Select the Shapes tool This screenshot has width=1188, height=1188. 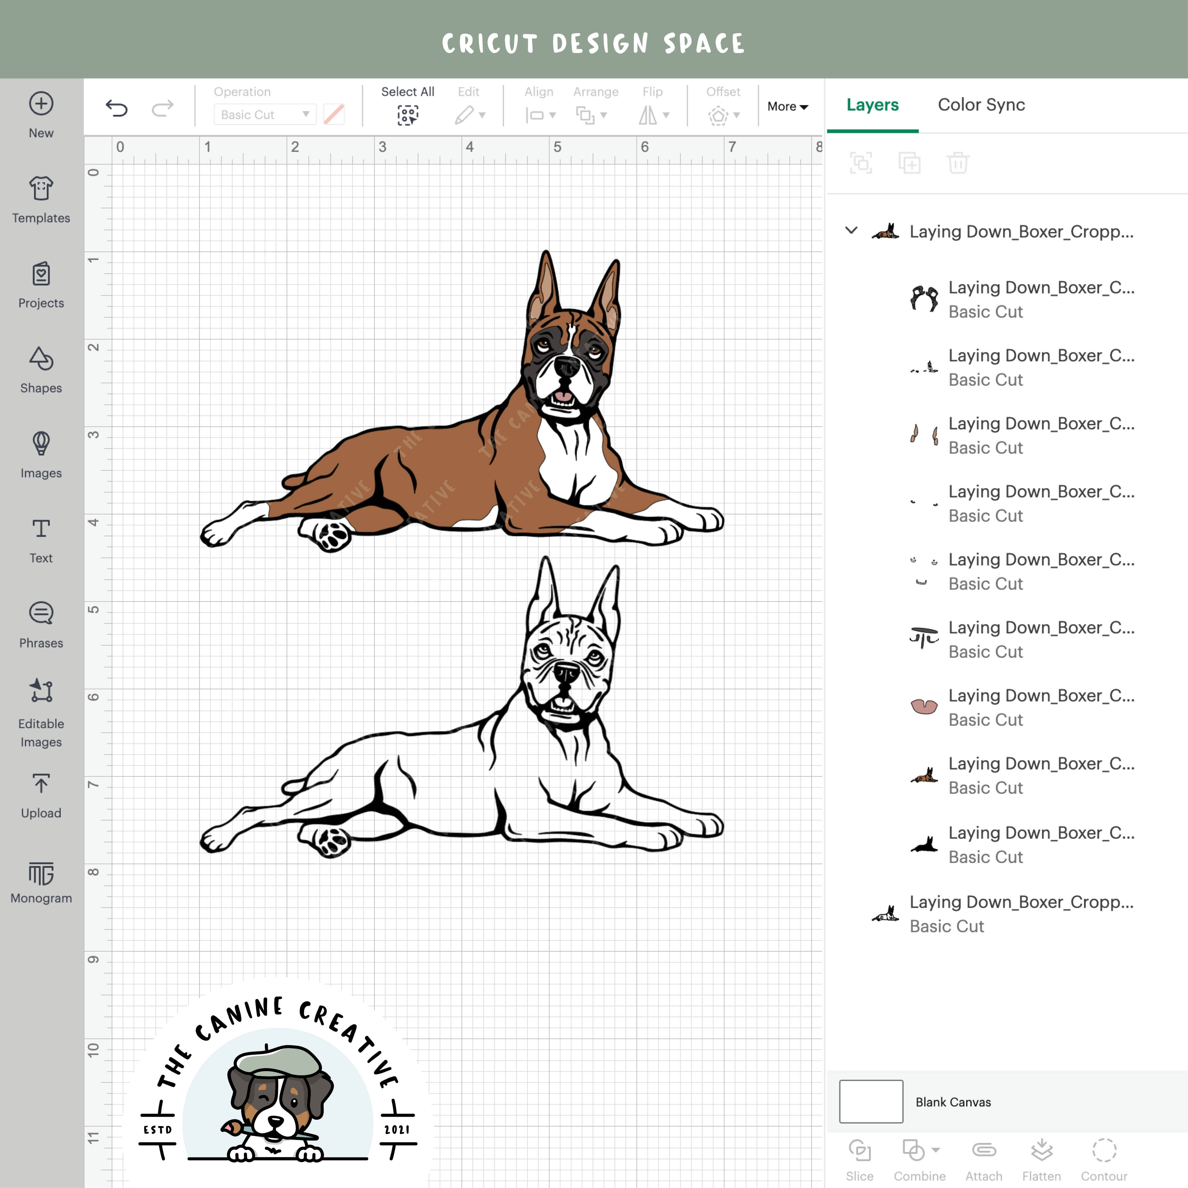[40, 369]
